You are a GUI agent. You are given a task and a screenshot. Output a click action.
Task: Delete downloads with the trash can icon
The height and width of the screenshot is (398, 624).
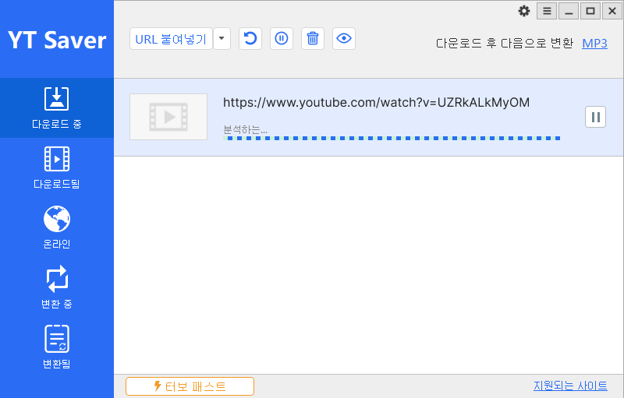313,39
